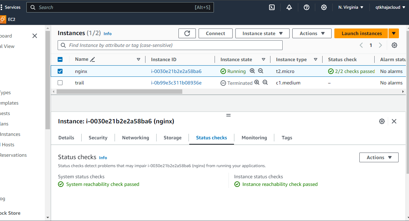Open the notifications bell
409x221 pixels.
tap(289, 7)
